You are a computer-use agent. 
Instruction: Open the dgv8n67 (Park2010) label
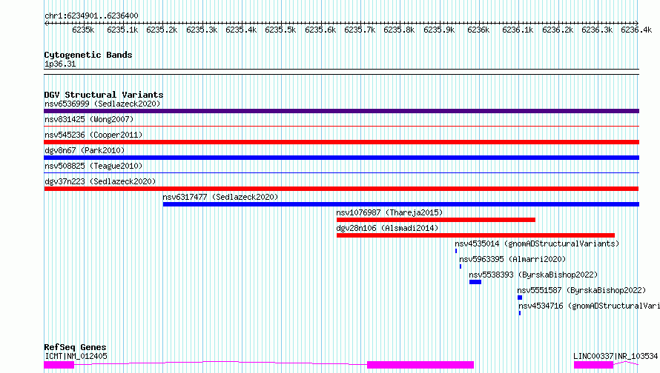pos(85,150)
